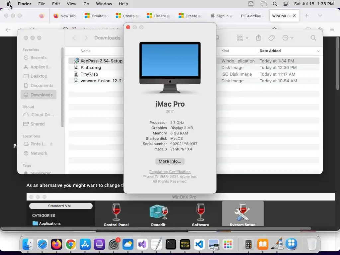The height and width of the screenshot is (255, 340).
Task: Go back in Finder window
Action: click(x=74, y=38)
